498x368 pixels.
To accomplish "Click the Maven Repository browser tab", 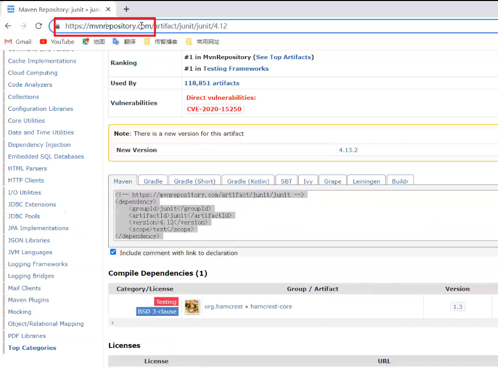I will [59, 9].
